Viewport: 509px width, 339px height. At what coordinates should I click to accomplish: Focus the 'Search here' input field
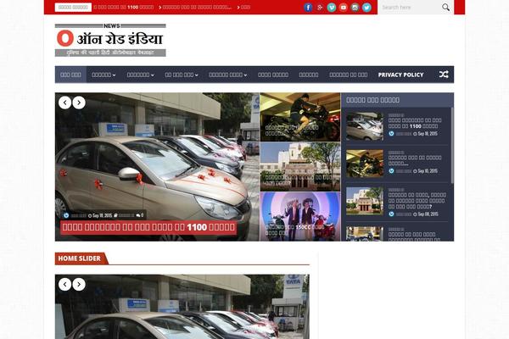click(410, 7)
